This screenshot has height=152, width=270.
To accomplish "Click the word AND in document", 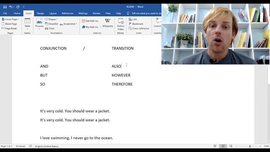I will 44,66.
